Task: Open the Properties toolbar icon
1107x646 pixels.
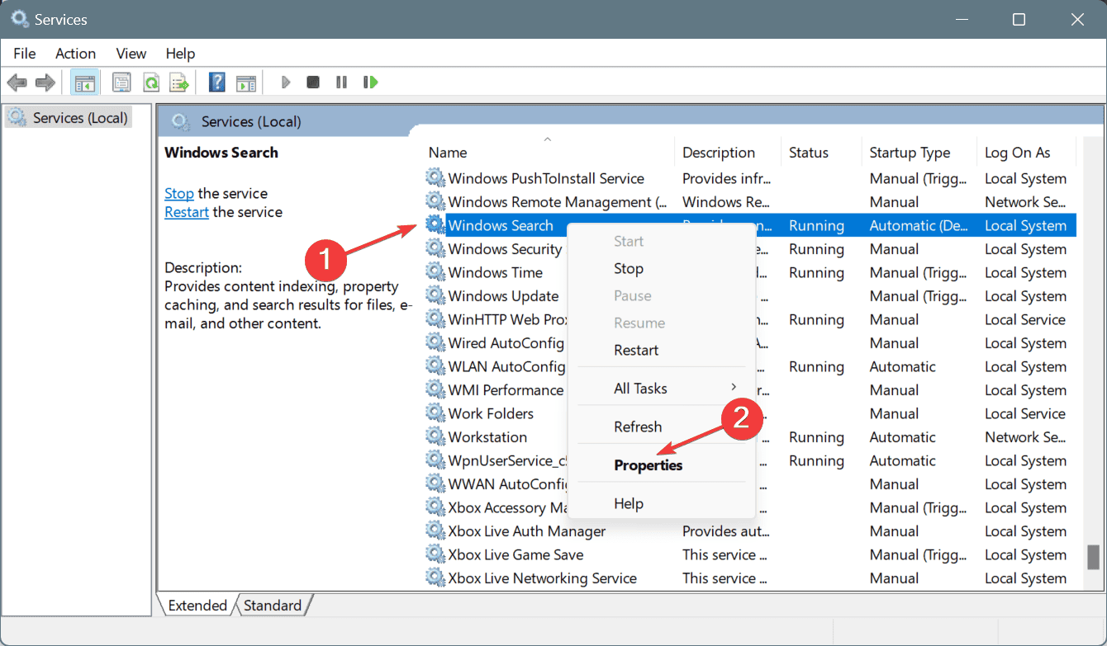Action: click(121, 83)
